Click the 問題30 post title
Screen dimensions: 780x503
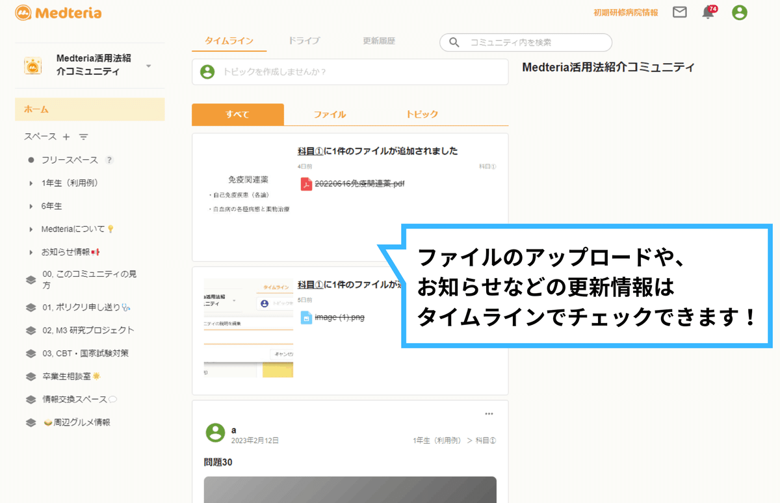[218, 462]
